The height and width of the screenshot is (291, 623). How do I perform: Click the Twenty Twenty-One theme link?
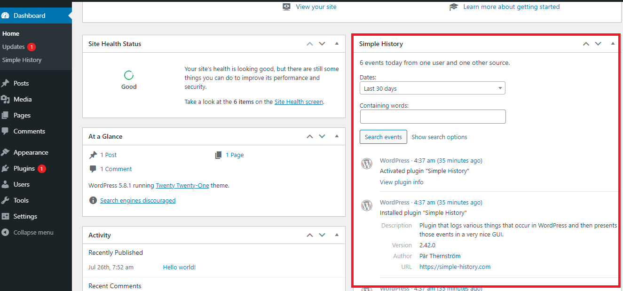pyautogui.click(x=182, y=185)
